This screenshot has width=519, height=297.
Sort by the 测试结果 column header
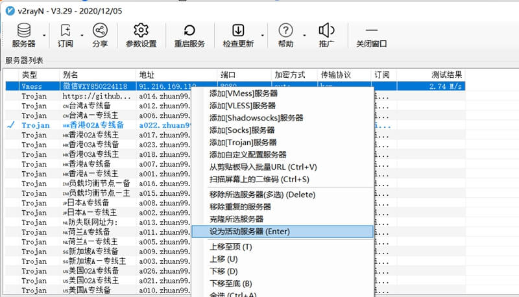[x=431, y=75]
